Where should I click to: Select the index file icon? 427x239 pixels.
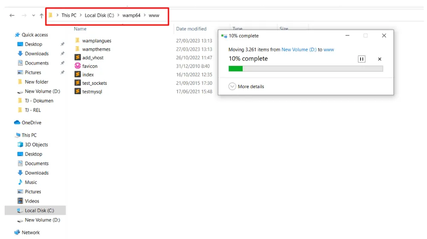[78, 74]
